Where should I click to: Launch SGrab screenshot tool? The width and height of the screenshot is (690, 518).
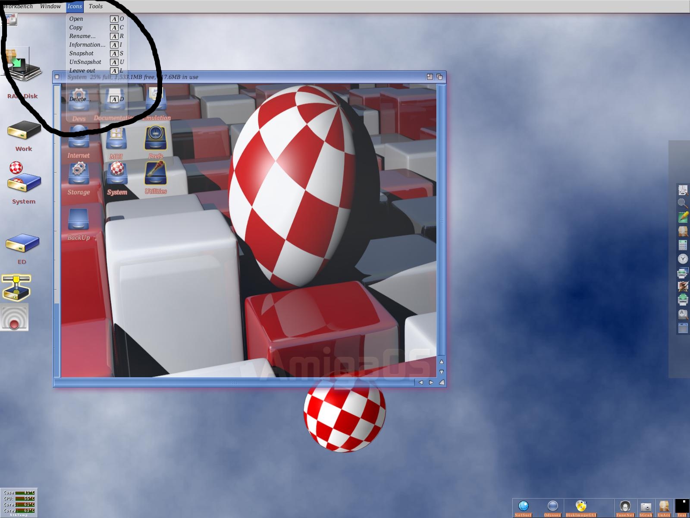pyautogui.click(x=646, y=506)
